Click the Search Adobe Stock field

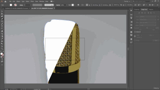[x=141, y=1]
